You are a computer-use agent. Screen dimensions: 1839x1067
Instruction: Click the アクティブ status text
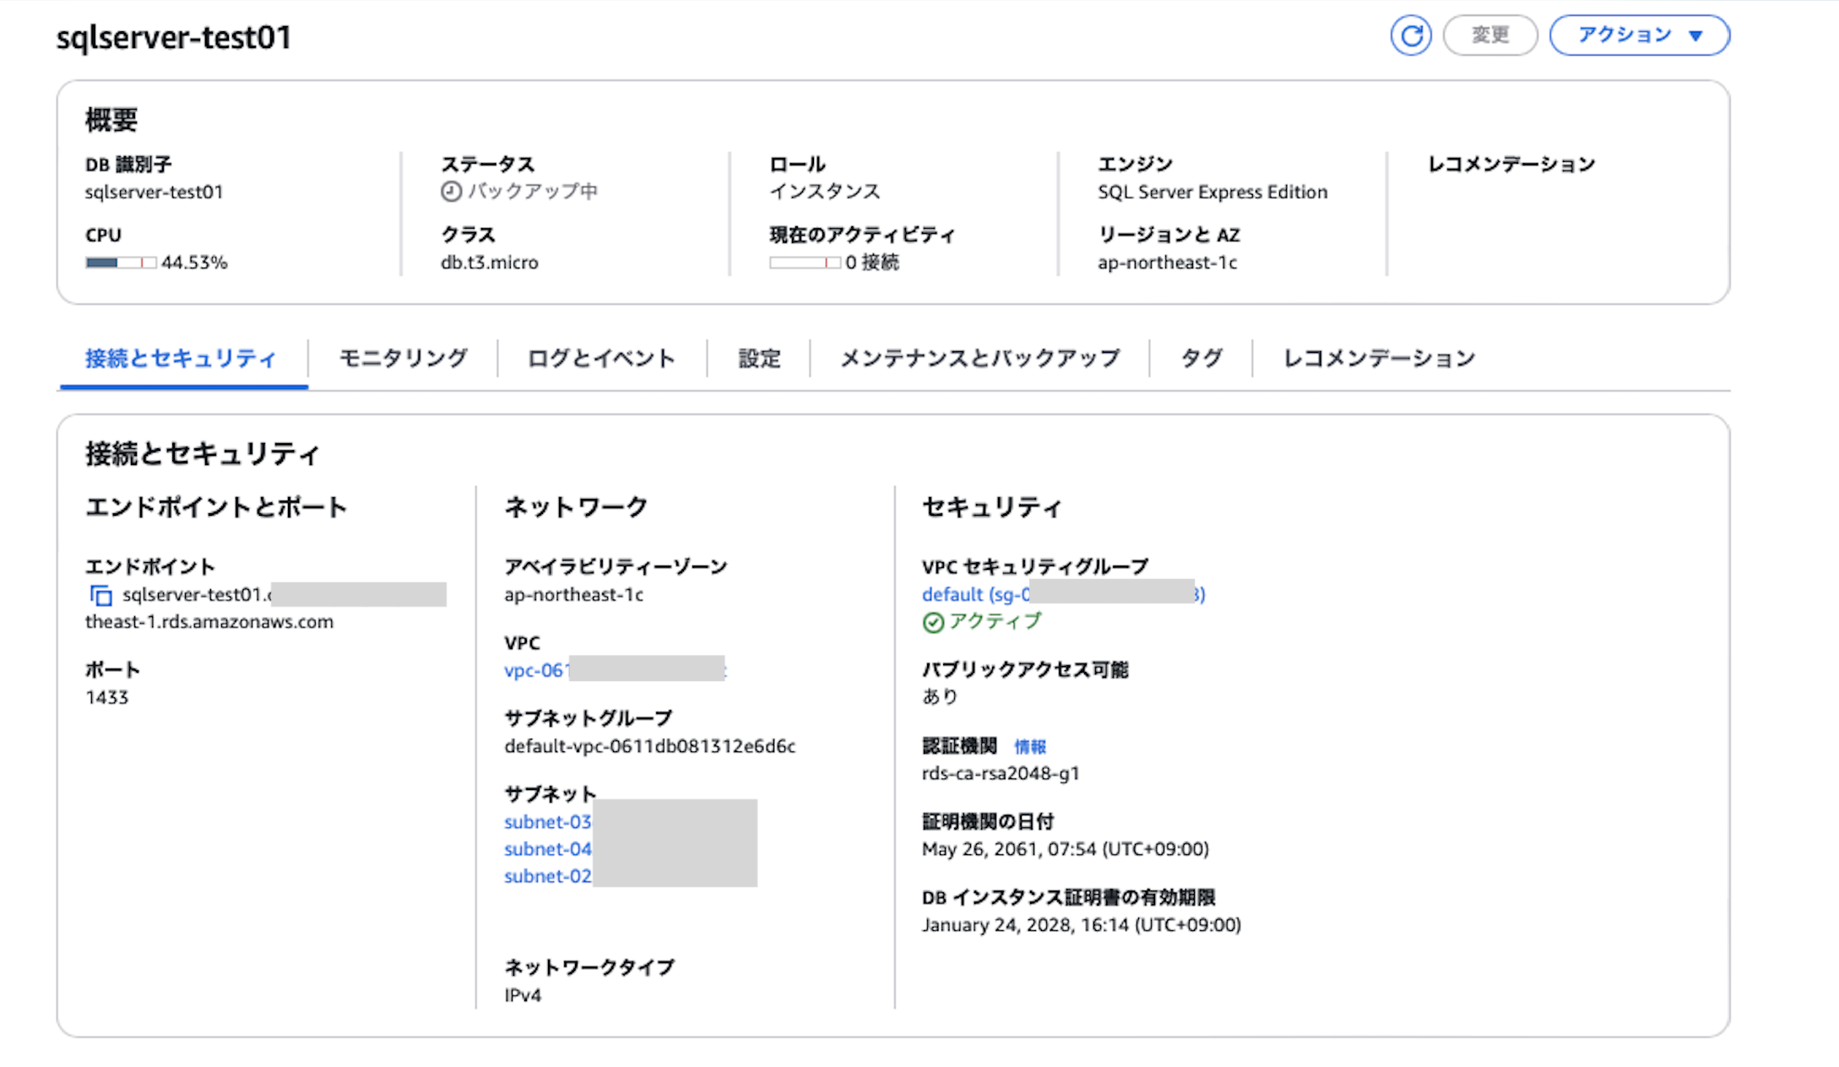tap(995, 621)
